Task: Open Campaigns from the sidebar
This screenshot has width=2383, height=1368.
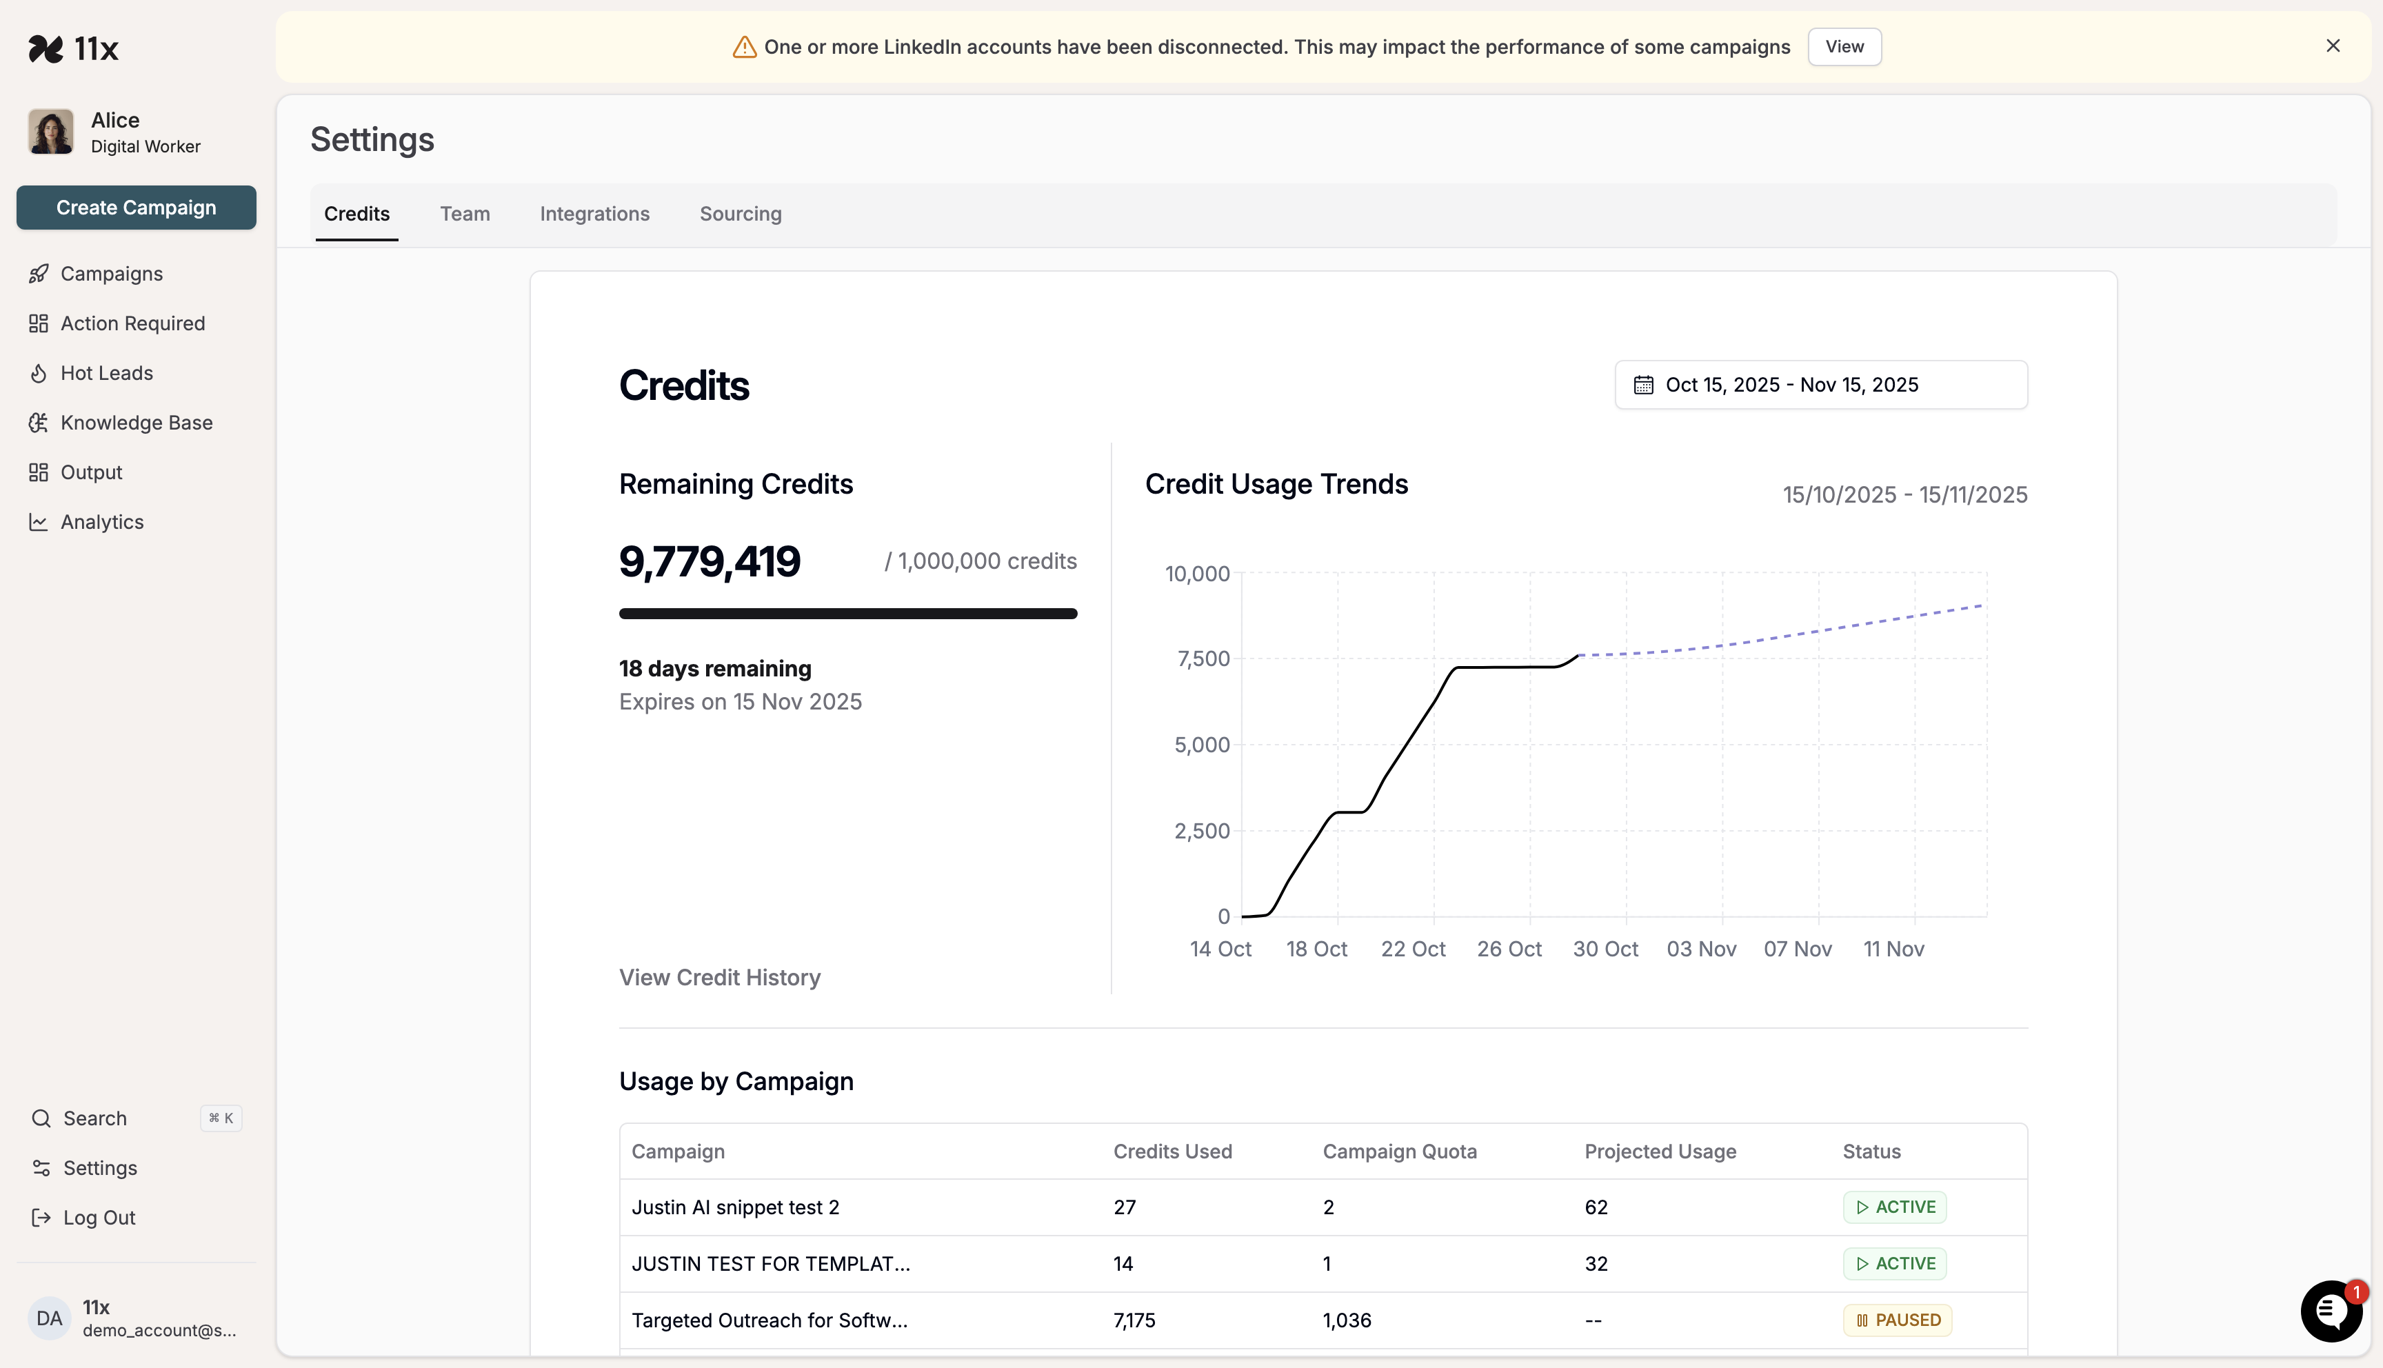Action: tap(111, 274)
